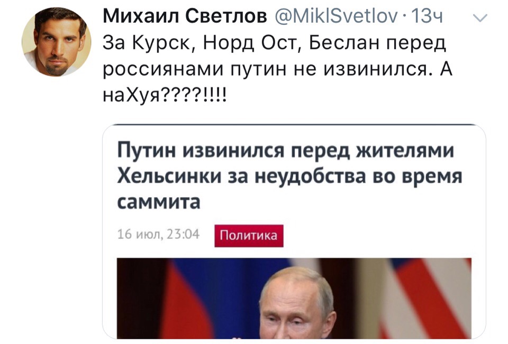Click the word 'извинился.' in the tweet text

pyautogui.click(x=376, y=71)
